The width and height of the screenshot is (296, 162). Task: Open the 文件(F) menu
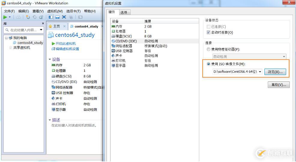click(9, 11)
